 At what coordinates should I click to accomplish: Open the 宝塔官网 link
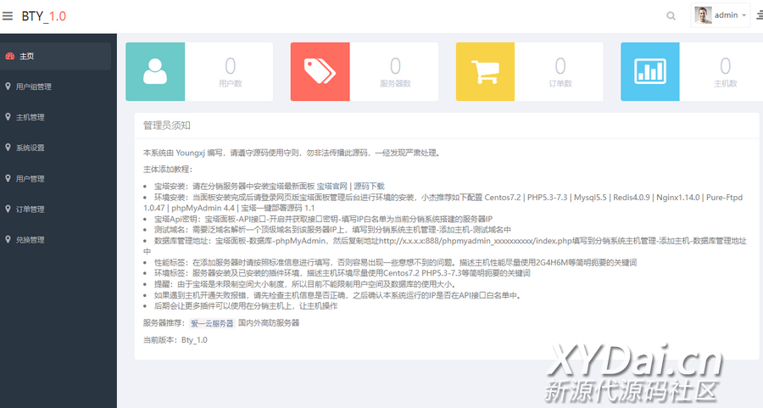[x=333, y=186]
